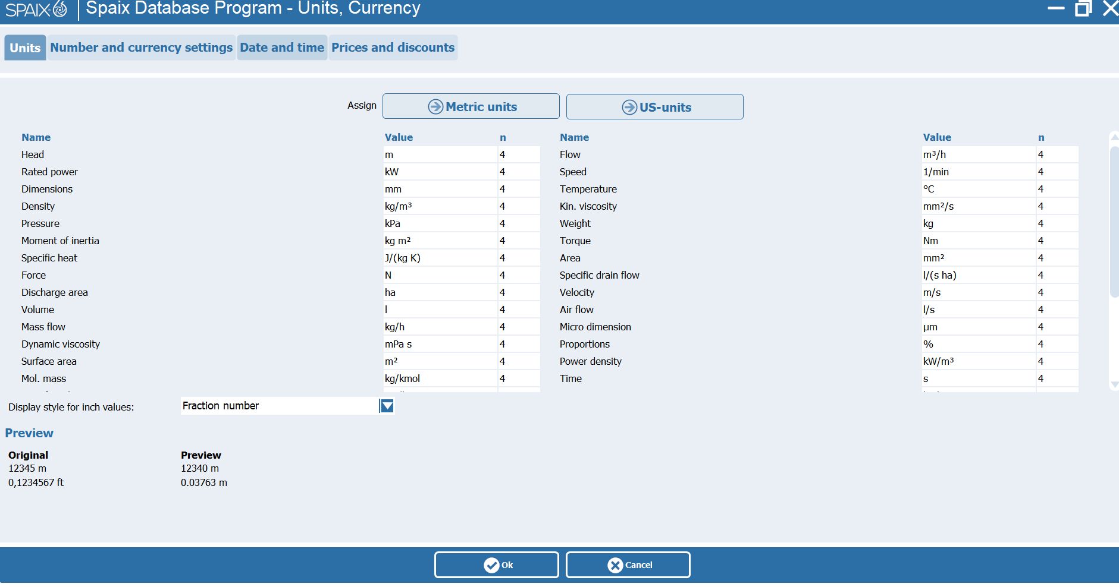The image size is (1119, 587).
Task: Minimize the Spaix Database Program window
Action: [x=1056, y=8]
